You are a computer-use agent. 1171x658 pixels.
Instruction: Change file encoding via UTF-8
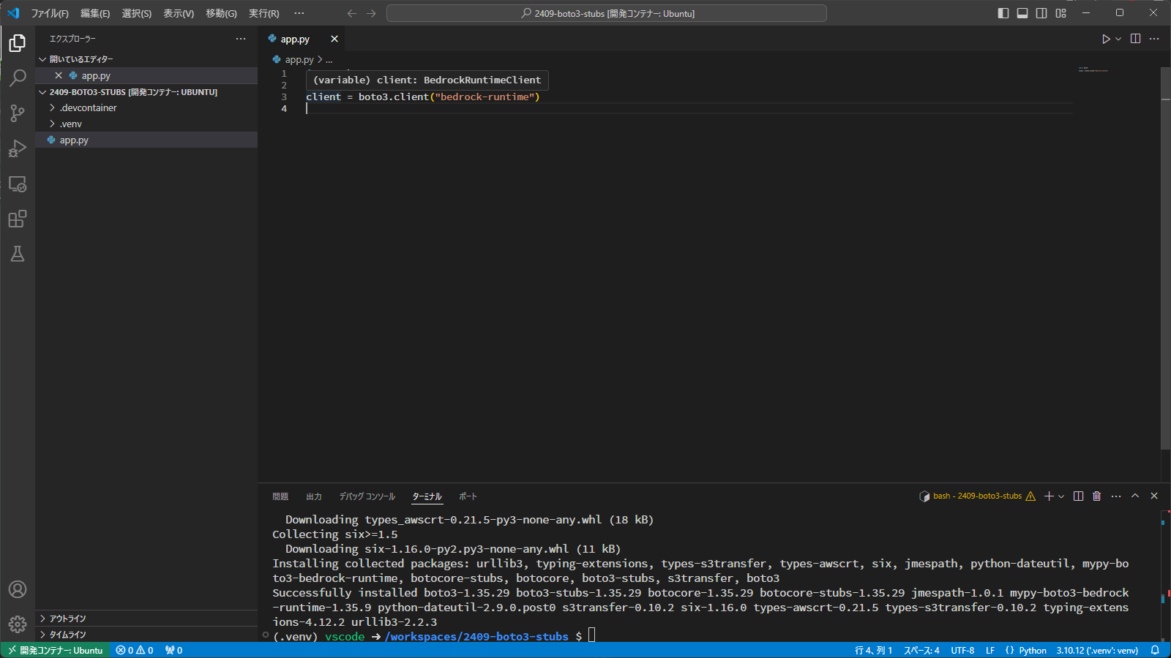click(x=962, y=650)
